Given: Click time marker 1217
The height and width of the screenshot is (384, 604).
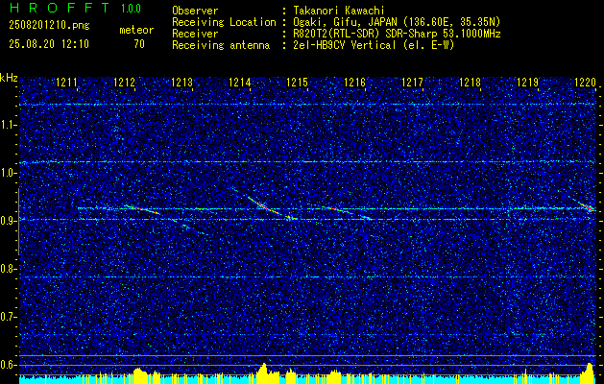Looking at the screenshot, I should [412, 82].
